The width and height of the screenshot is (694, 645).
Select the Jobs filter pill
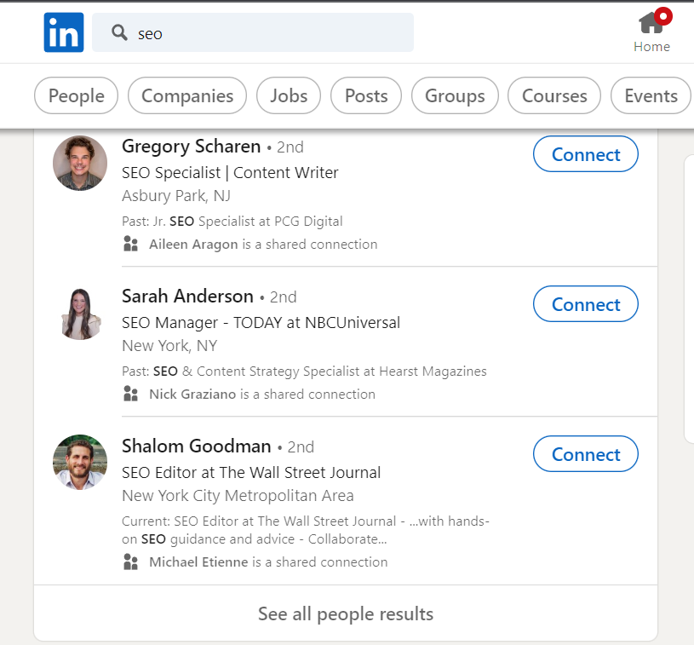click(x=289, y=95)
